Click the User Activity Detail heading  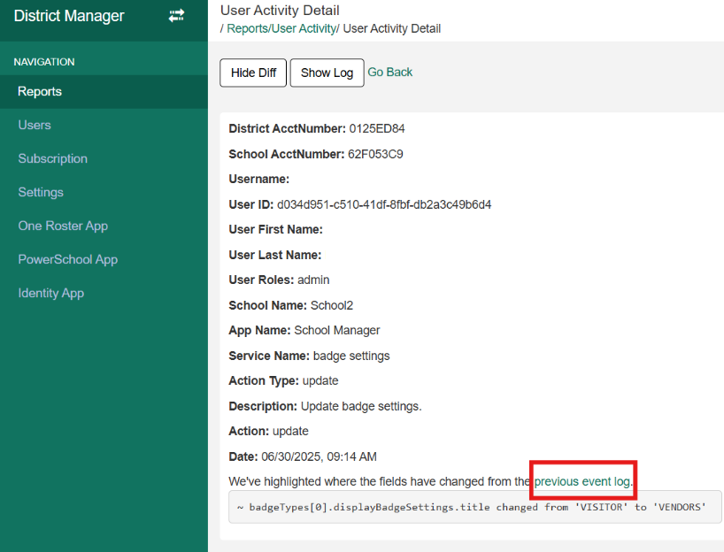pyautogui.click(x=280, y=10)
